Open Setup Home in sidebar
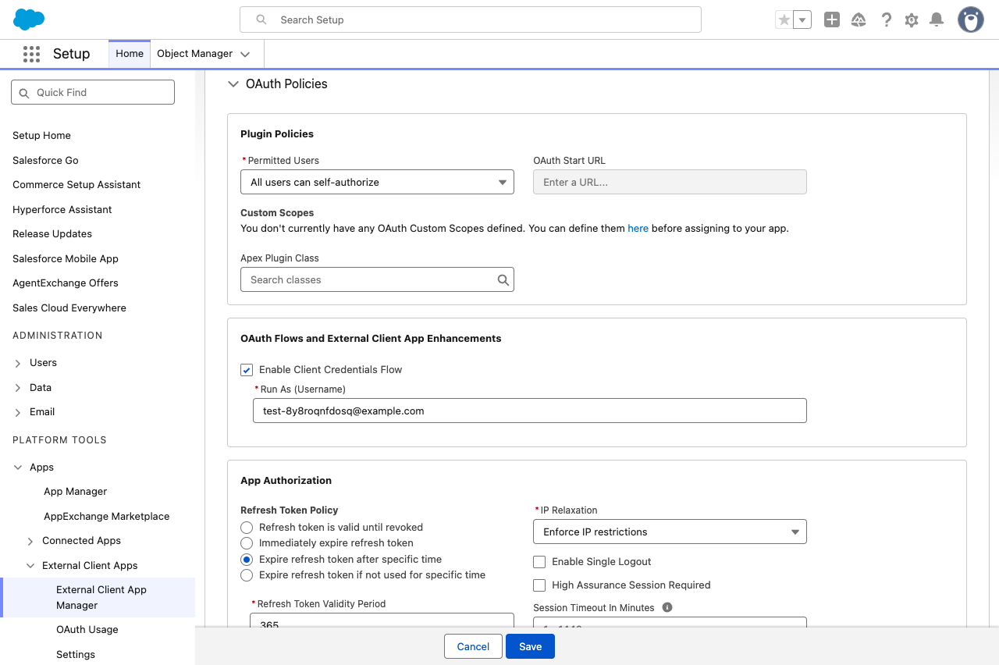This screenshot has height=665, width=999. click(x=41, y=135)
